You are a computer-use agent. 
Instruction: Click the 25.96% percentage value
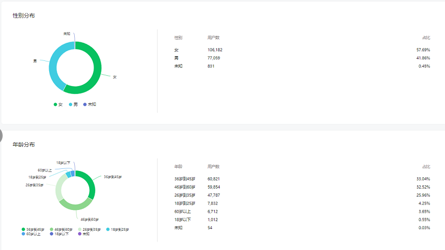423,195
